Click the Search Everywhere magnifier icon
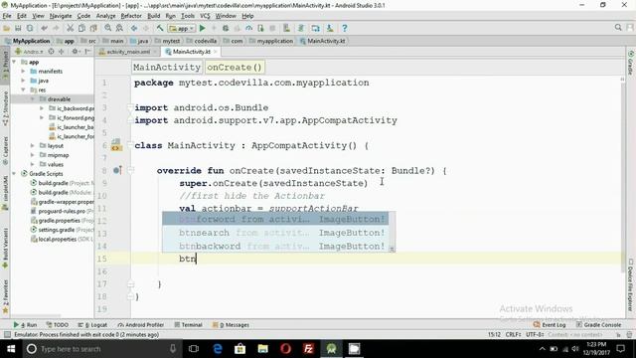Viewport: 636px width, 358px height. click(618, 28)
